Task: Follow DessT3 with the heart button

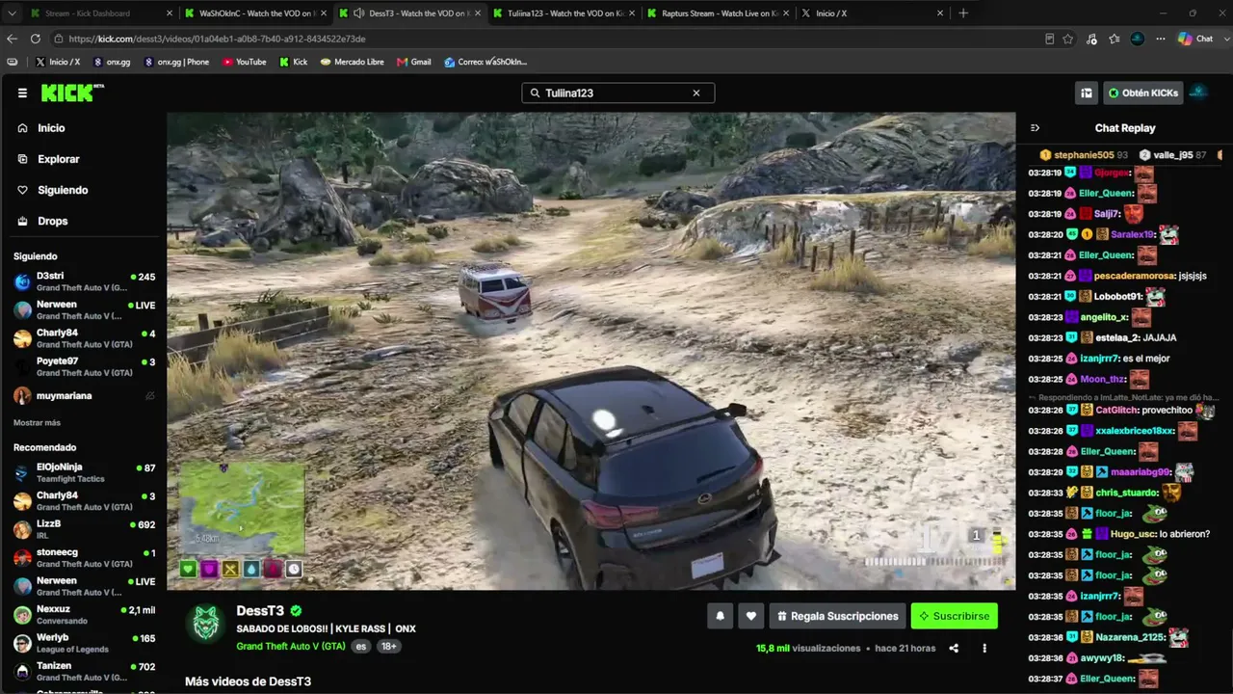Action: click(x=751, y=616)
